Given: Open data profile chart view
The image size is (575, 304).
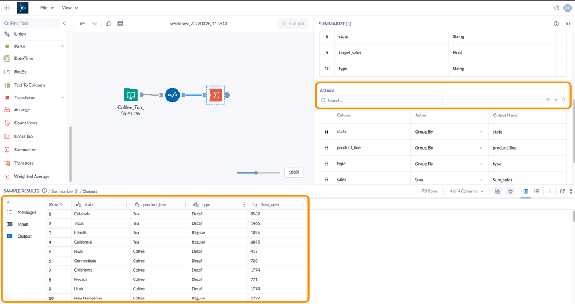Looking at the screenshot, I should (498, 191).
